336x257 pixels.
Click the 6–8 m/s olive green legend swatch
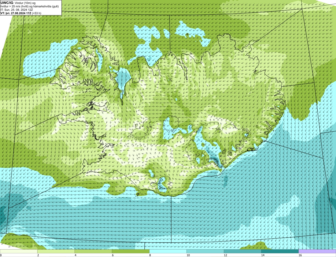131,251
